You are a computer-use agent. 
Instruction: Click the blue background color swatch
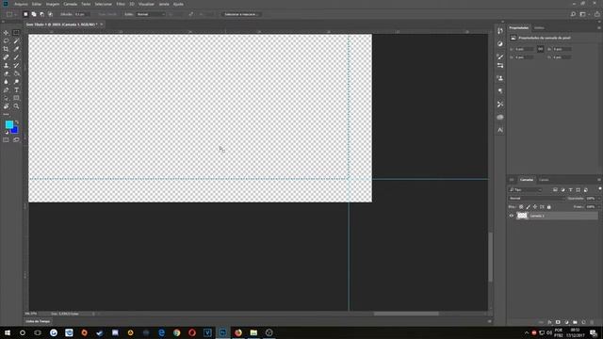[x=15, y=131]
